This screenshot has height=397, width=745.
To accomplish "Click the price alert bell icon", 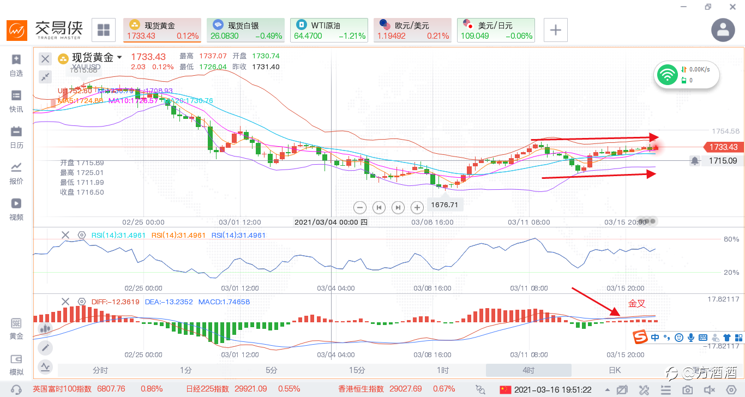I will (695, 161).
